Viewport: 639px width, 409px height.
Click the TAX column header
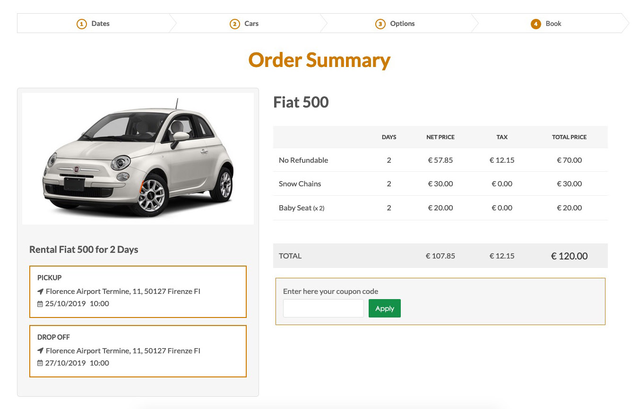502,137
